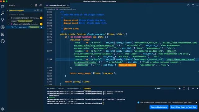The width and height of the screenshot is (199, 112).
Task: Dismiss the Marketplace notification
Action: pyautogui.click(x=197, y=102)
